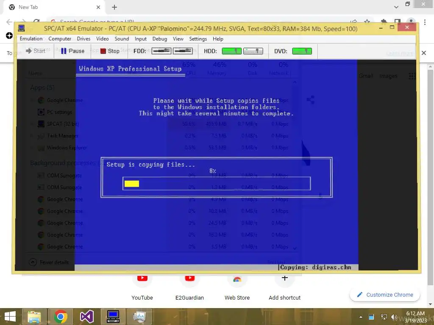The image size is (434, 325).
Task: Open the Windows Start button
Action: point(10,317)
